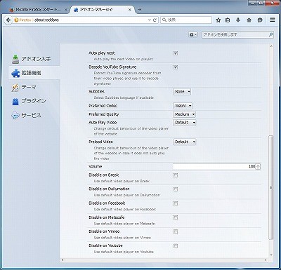This screenshot has width=281, height=270.
Task: Click the horizontal scrollbar right arrow
Action: click(266, 260)
